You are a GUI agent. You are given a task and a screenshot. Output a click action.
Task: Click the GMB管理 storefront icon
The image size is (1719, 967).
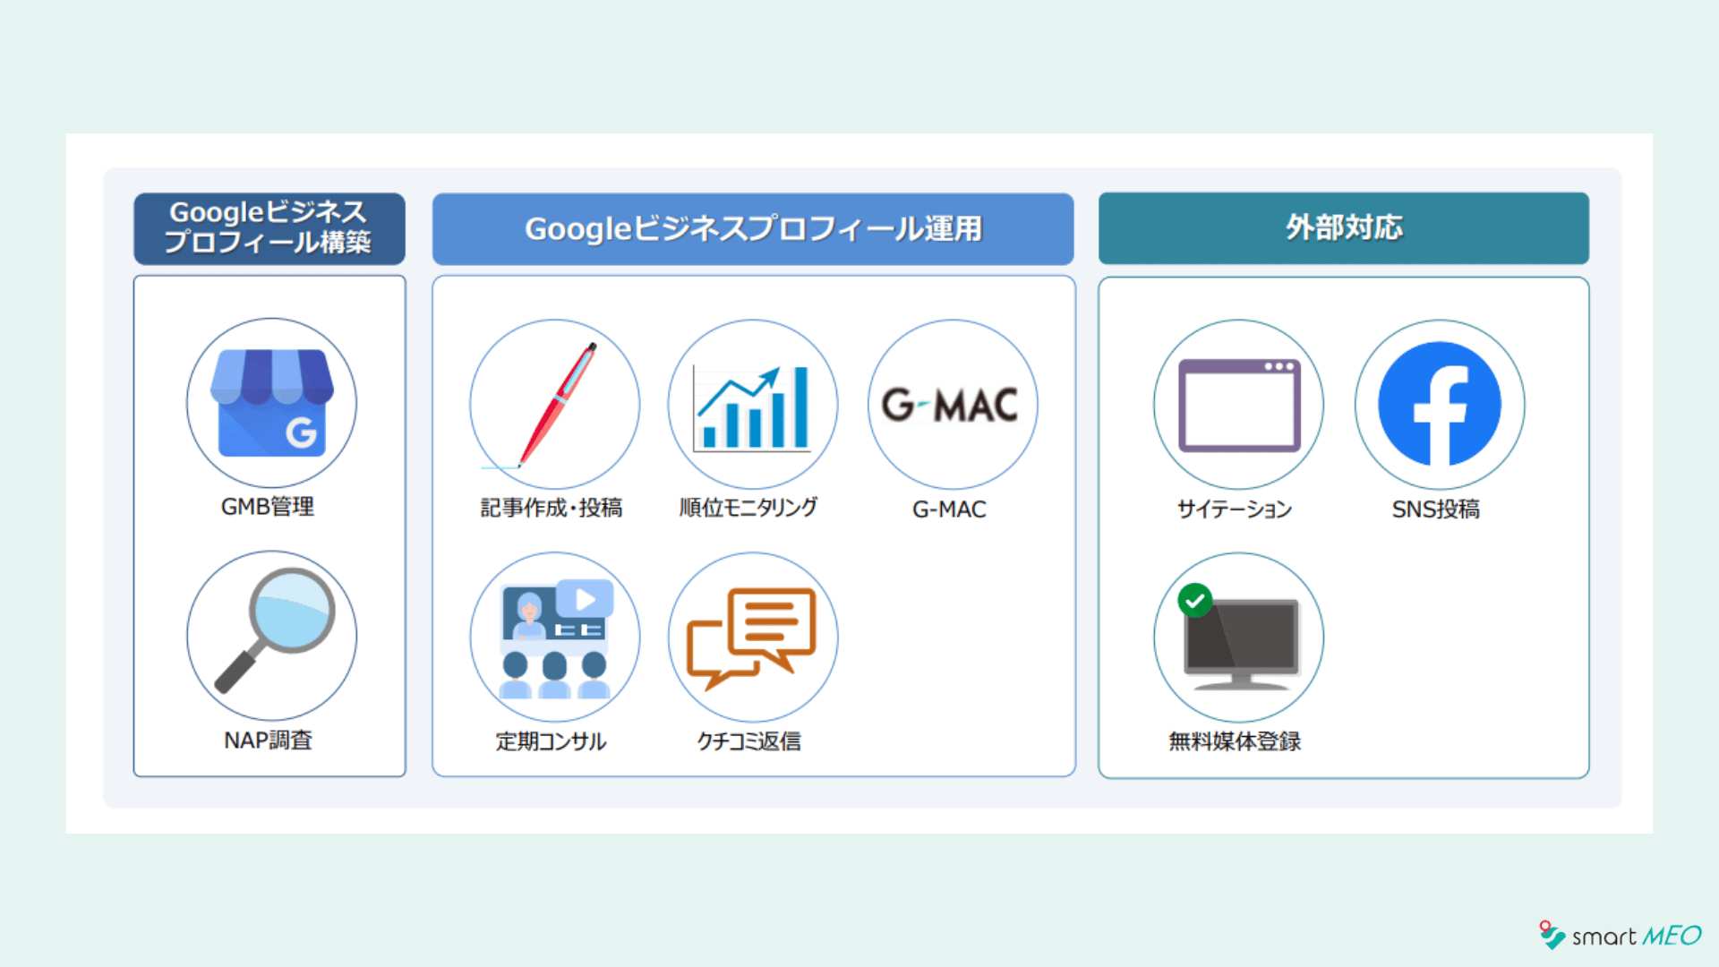click(x=271, y=403)
